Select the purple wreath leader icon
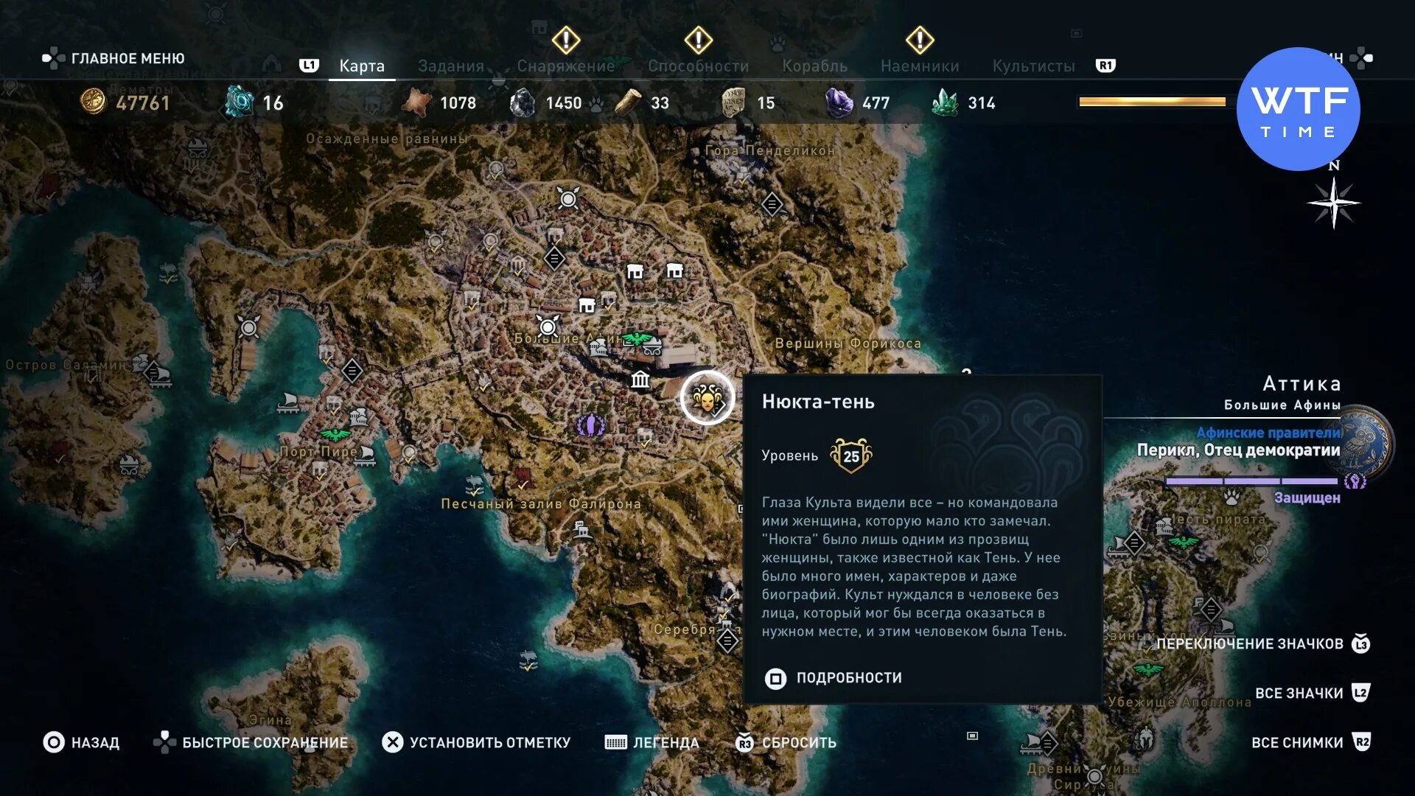Viewport: 1415px width, 796px height. point(590,425)
